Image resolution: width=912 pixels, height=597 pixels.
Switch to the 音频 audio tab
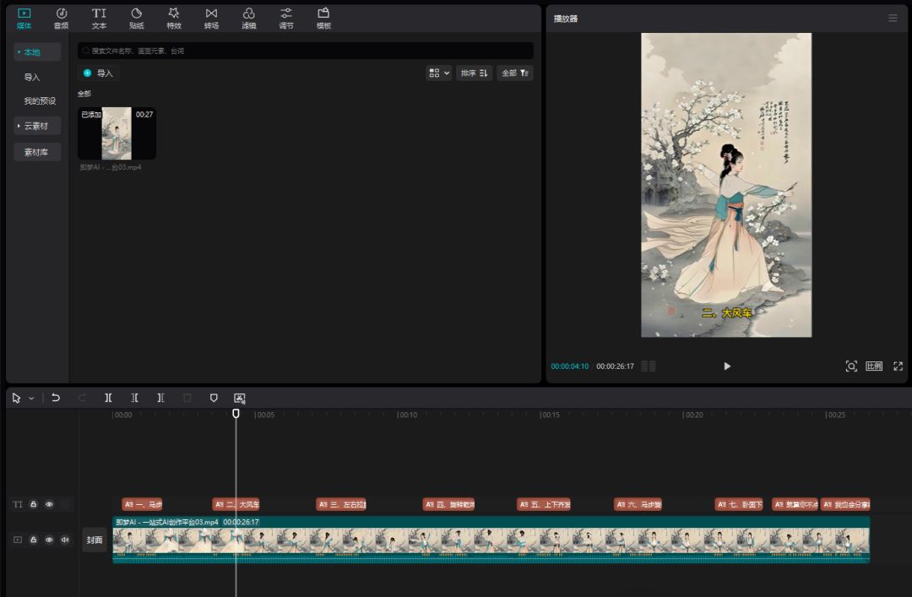pyautogui.click(x=62, y=18)
